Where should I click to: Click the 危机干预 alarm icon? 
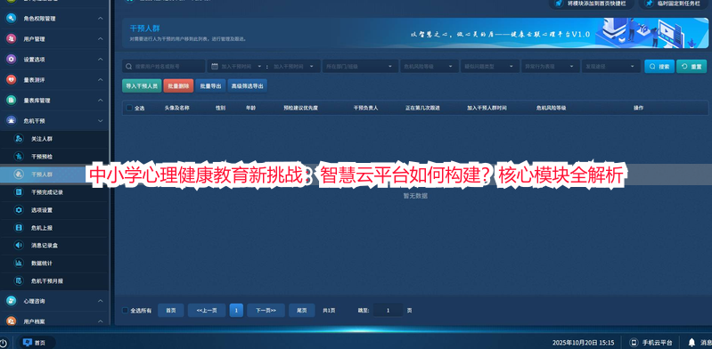(x=12, y=121)
